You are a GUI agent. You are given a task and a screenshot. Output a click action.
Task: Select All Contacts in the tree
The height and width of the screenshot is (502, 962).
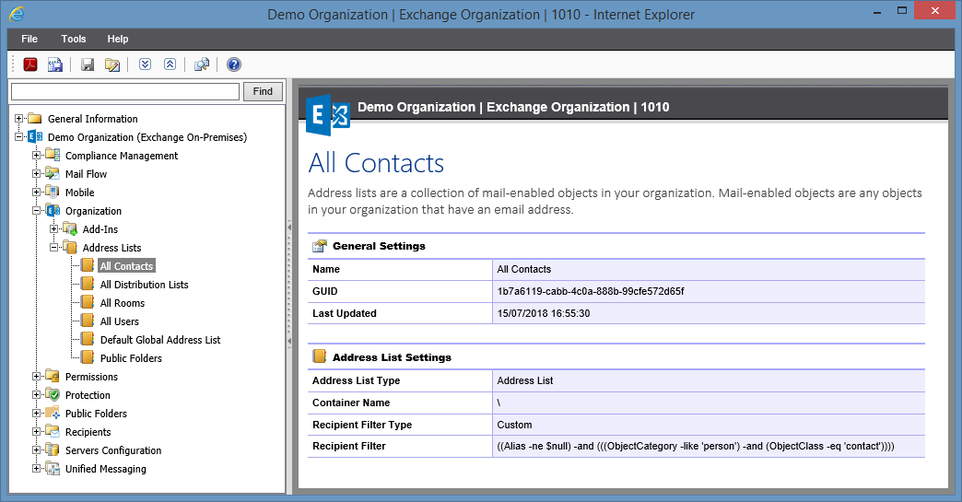(x=126, y=266)
